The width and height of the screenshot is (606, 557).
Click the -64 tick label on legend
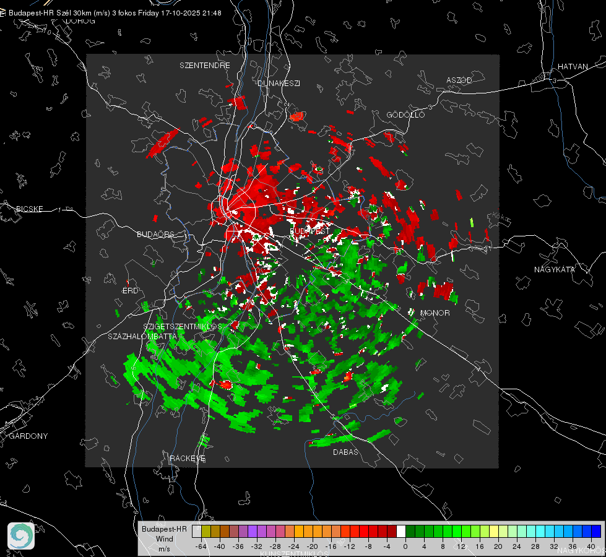click(201, 546)
